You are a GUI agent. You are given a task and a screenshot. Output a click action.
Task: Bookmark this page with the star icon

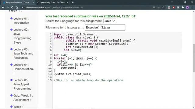(163, 7)
